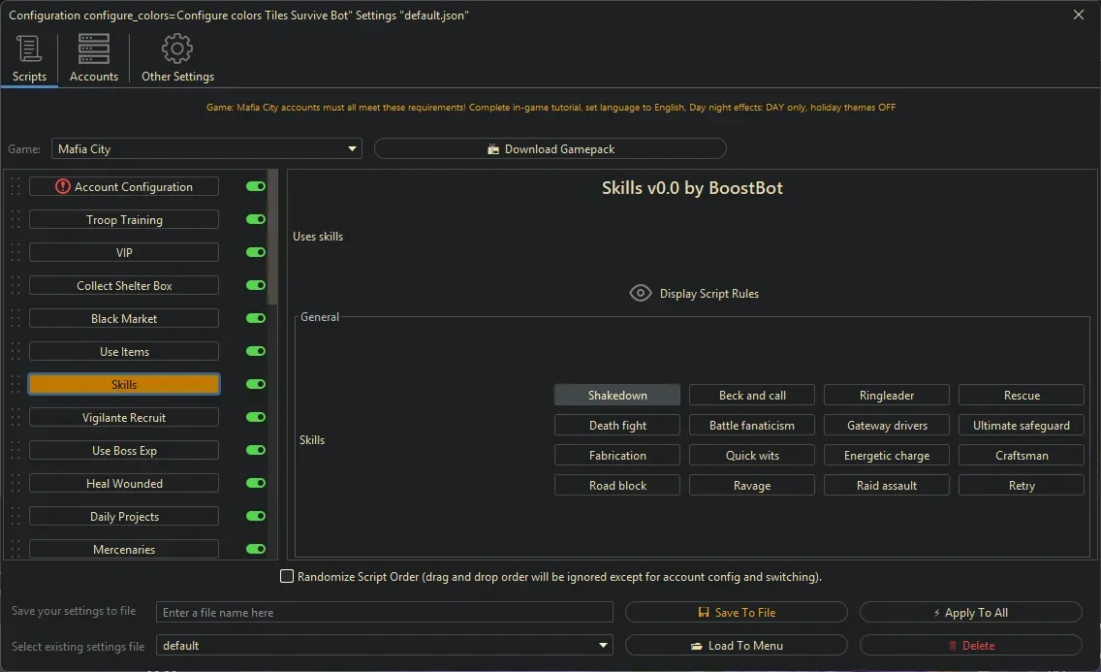Select the Shakedown skill button
1101x672 pixels.
617,396
